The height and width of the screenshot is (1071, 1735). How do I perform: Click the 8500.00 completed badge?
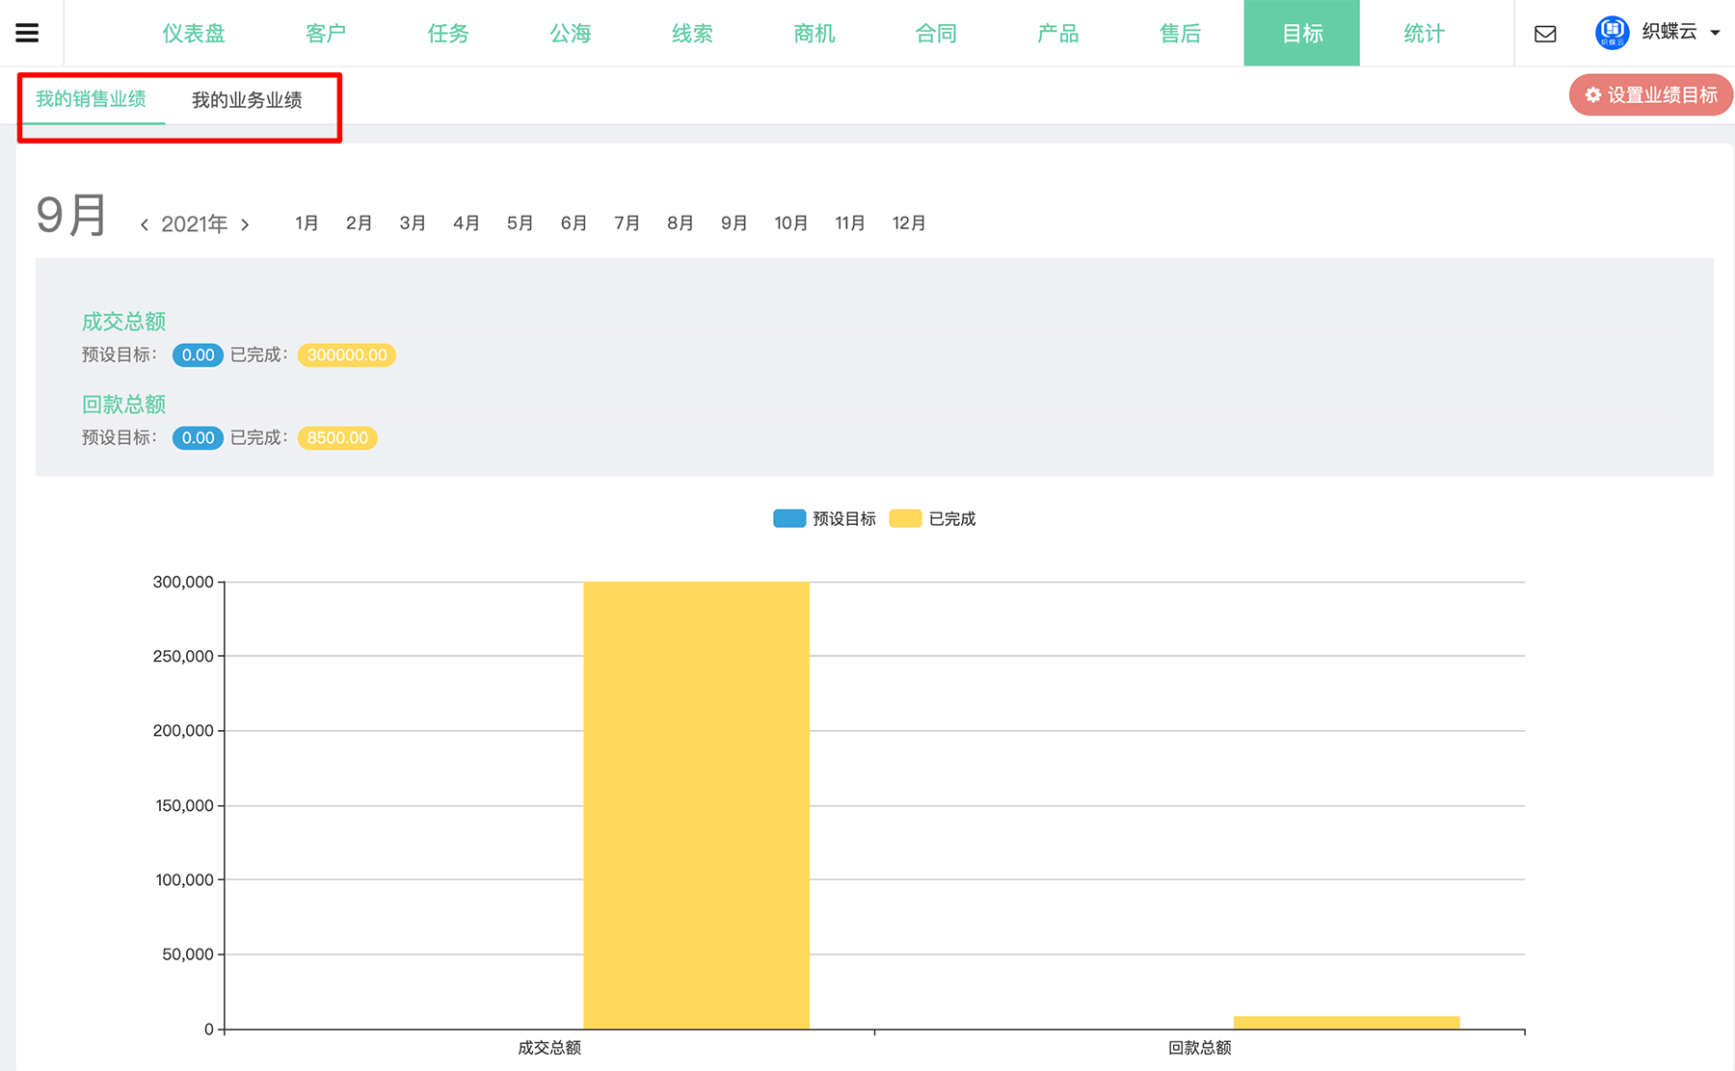click(337, 438)
